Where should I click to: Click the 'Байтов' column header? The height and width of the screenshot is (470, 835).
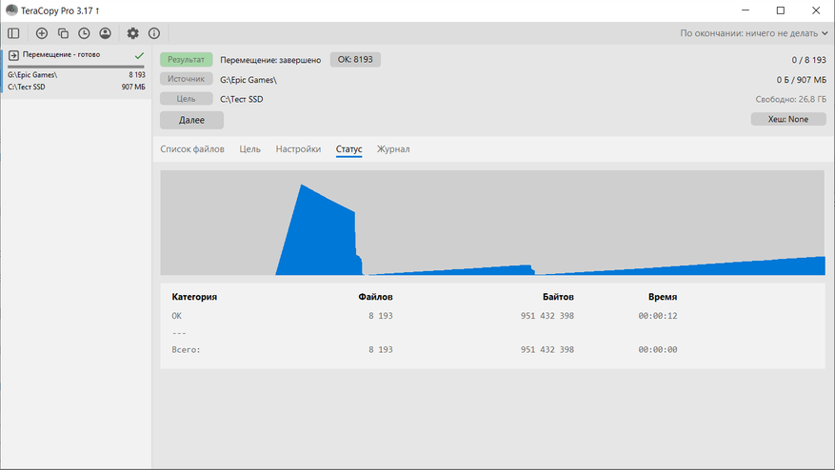558,297
